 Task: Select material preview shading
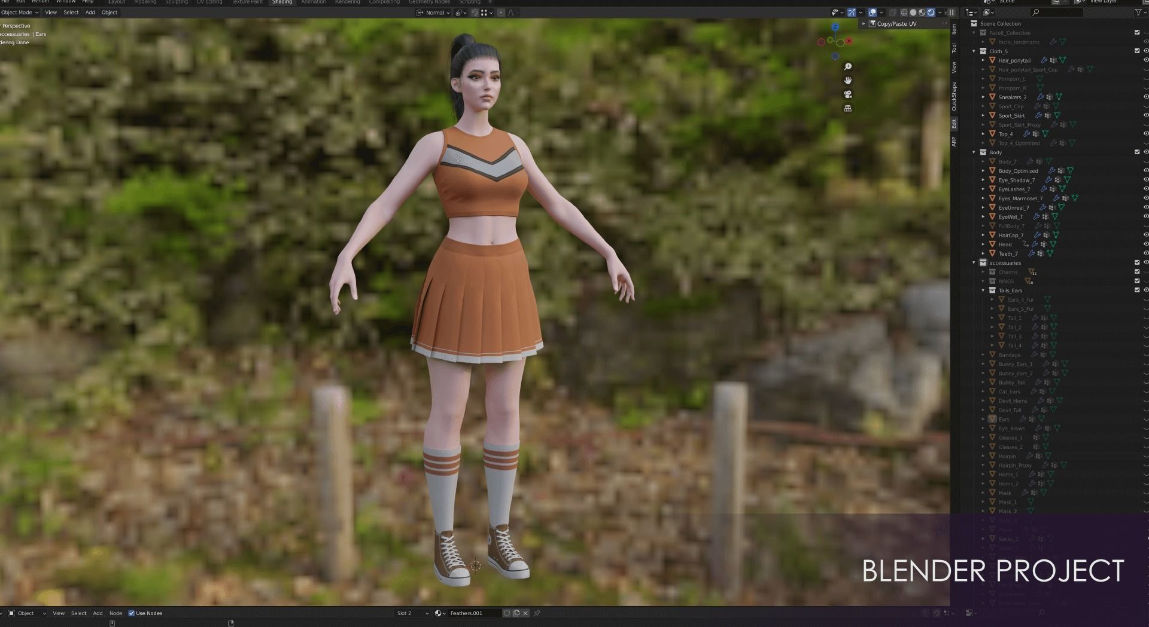[x=922, y=13]
